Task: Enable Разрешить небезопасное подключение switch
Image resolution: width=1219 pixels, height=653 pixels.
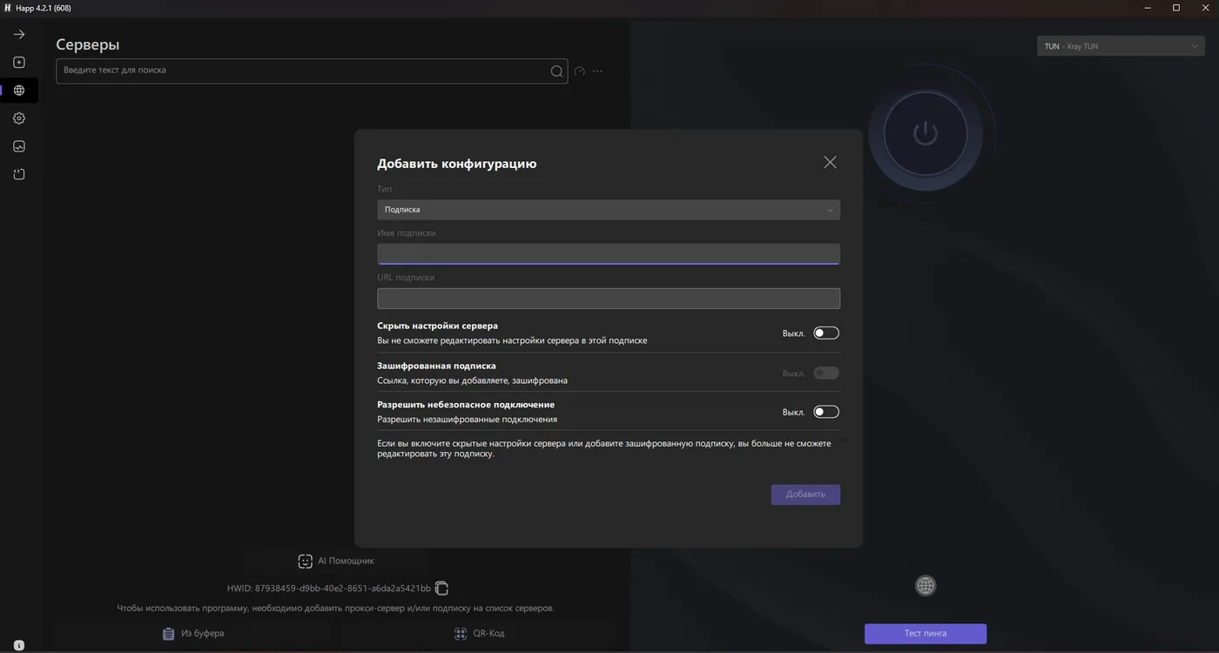Action: [826, 412]
